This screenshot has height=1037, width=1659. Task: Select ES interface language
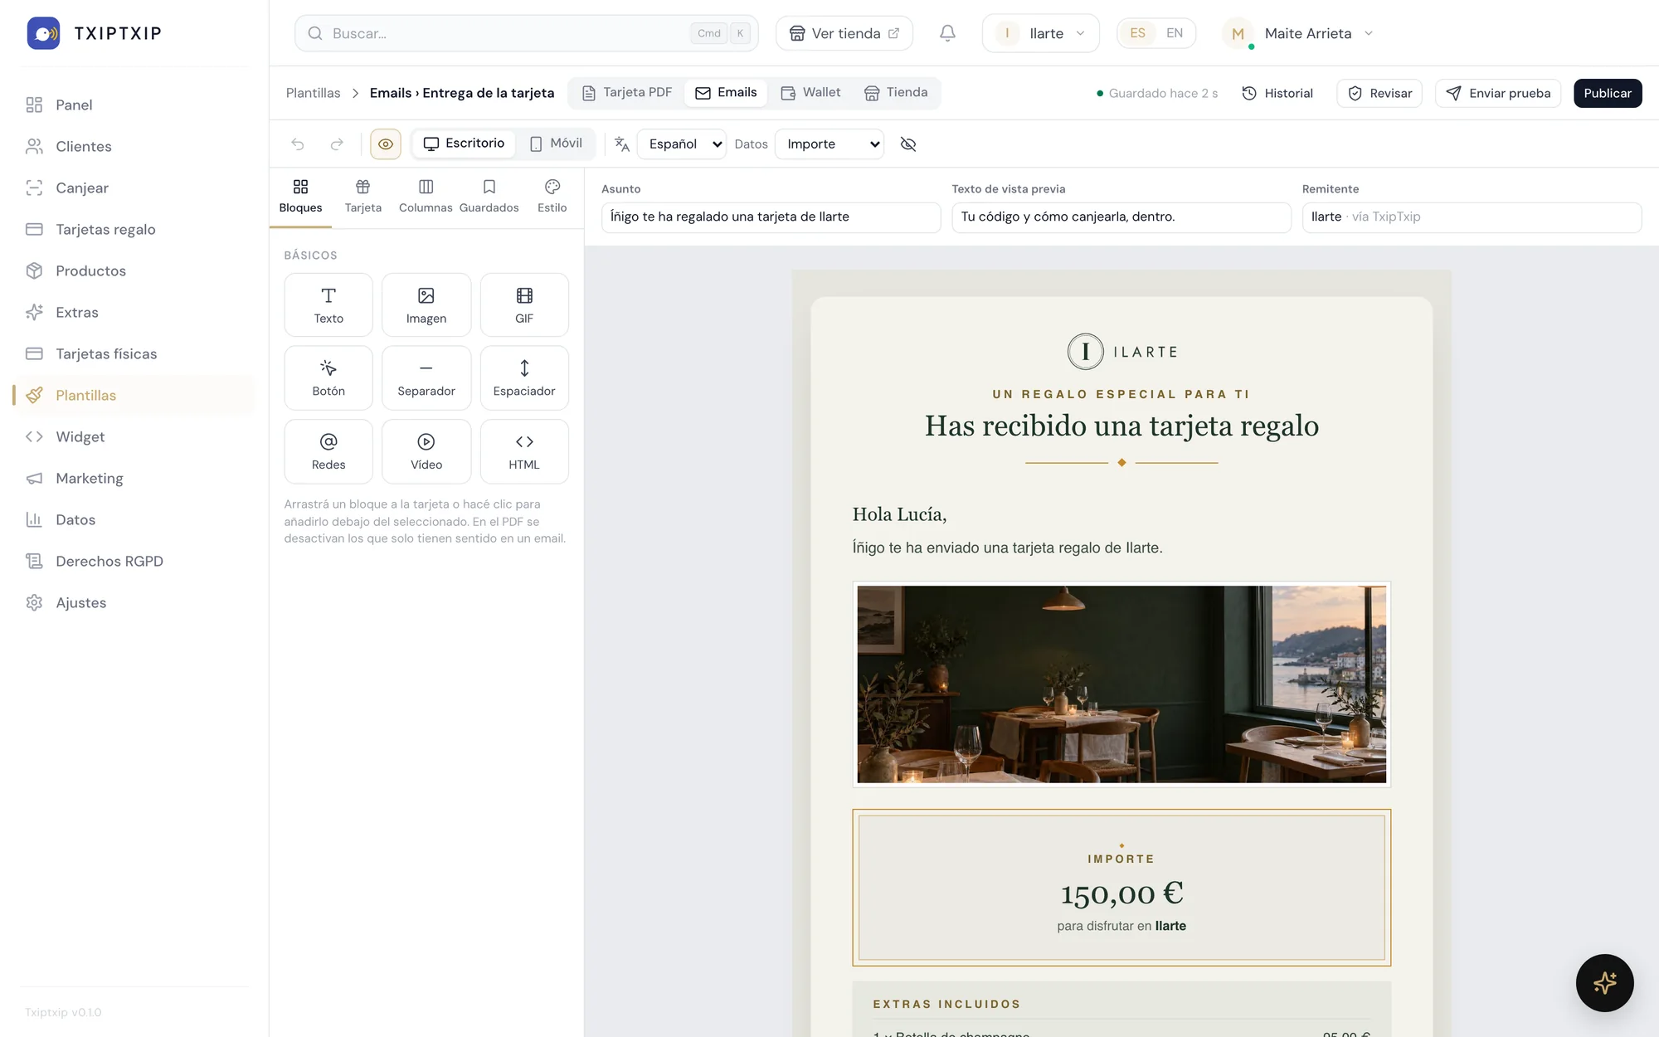[1137, 33]
